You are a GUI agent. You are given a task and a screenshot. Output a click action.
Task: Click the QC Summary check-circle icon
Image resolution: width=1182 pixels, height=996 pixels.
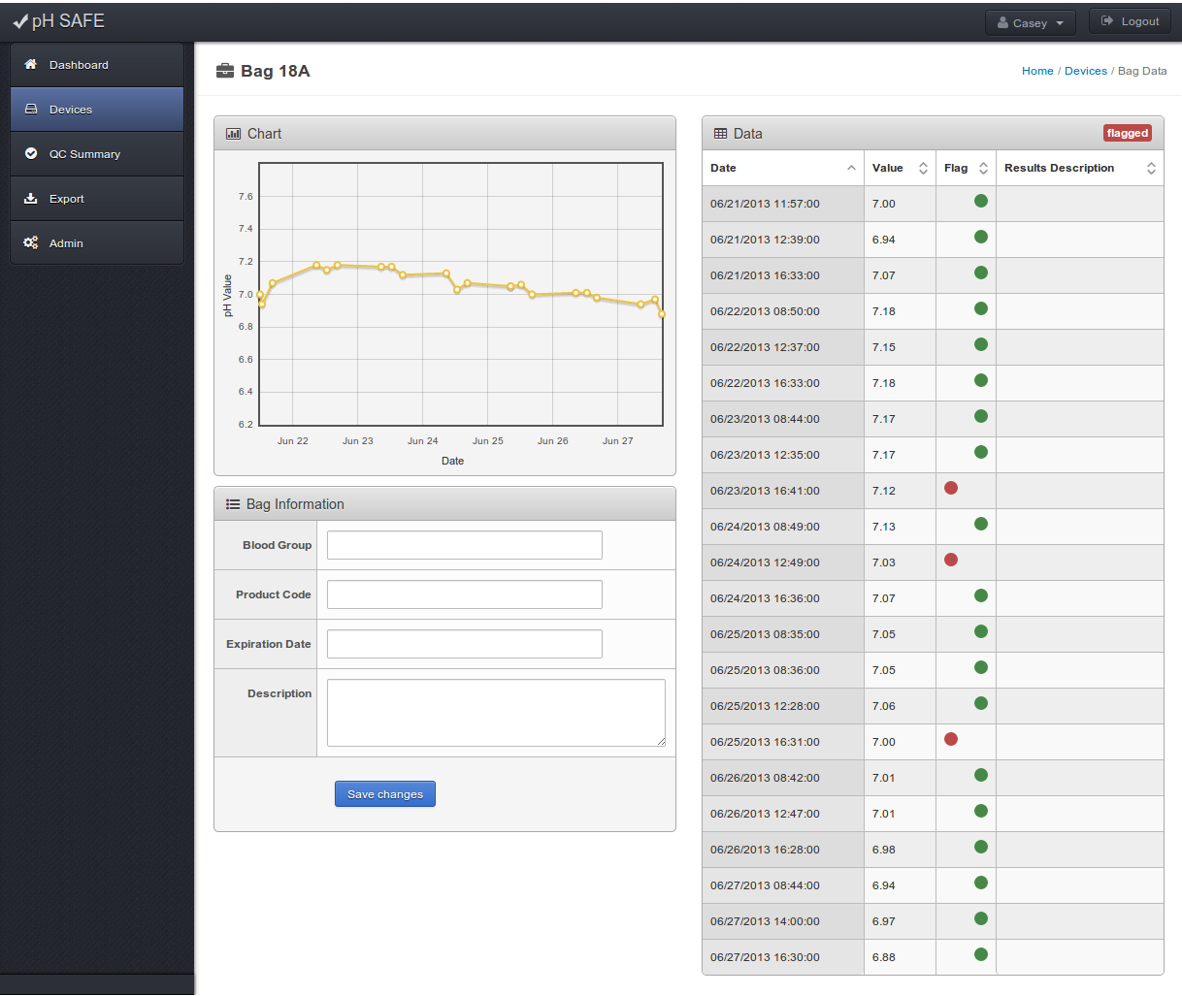tap(30, 153)
